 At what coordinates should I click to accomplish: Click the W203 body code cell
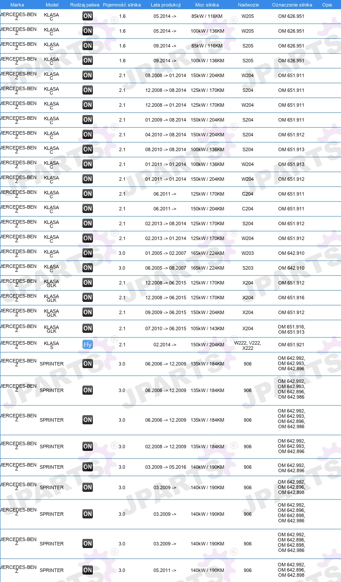(248, 253)
